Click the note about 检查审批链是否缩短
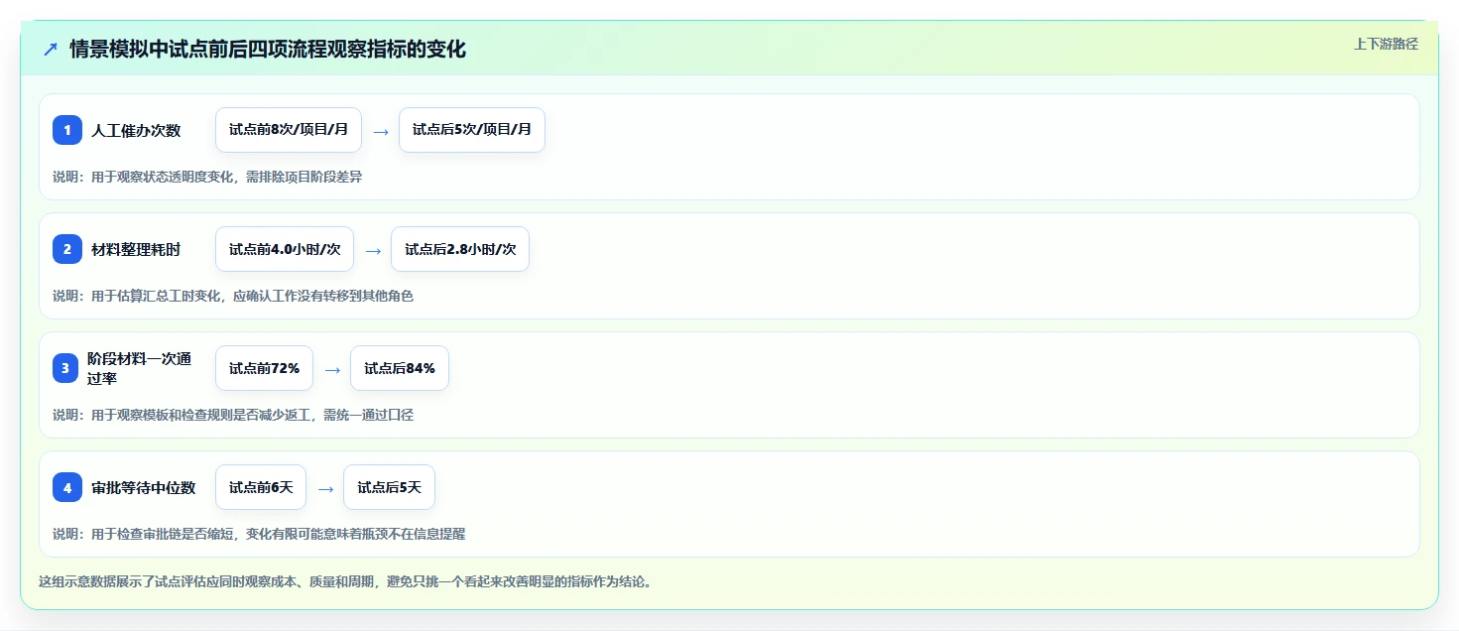Screen dimensions: 1459x631 (x=259, y=534)
